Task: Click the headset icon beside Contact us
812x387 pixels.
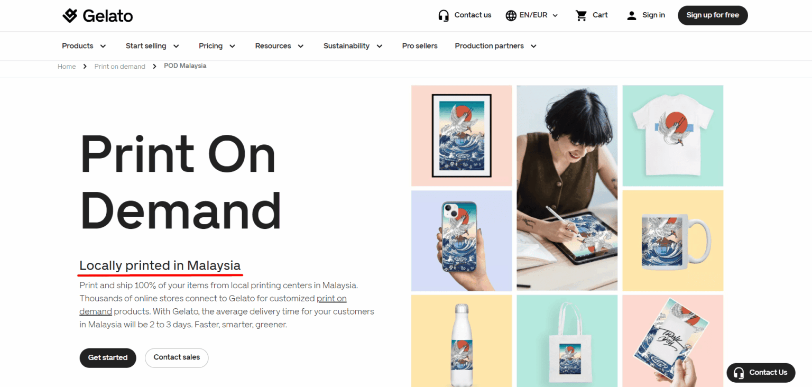Action: 444,15
